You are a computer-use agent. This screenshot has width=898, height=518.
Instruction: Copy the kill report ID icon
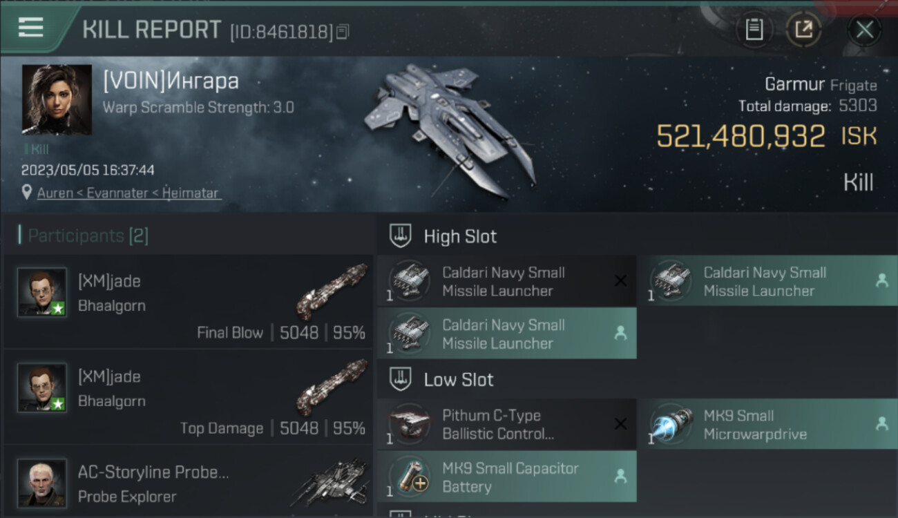(x=343, y=31)
